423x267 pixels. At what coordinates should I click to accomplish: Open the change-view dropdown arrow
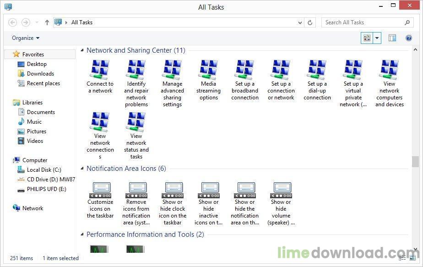point(376,38)
